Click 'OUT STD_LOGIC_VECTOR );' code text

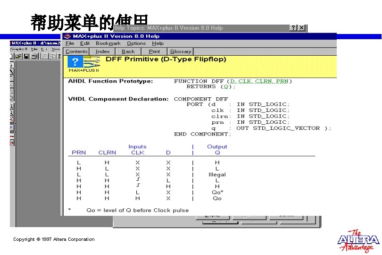(284, 128)
